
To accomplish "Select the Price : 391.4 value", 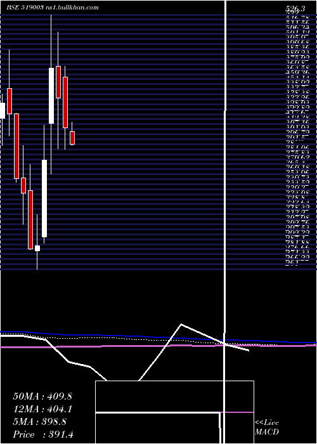I will tap(43, 434).
